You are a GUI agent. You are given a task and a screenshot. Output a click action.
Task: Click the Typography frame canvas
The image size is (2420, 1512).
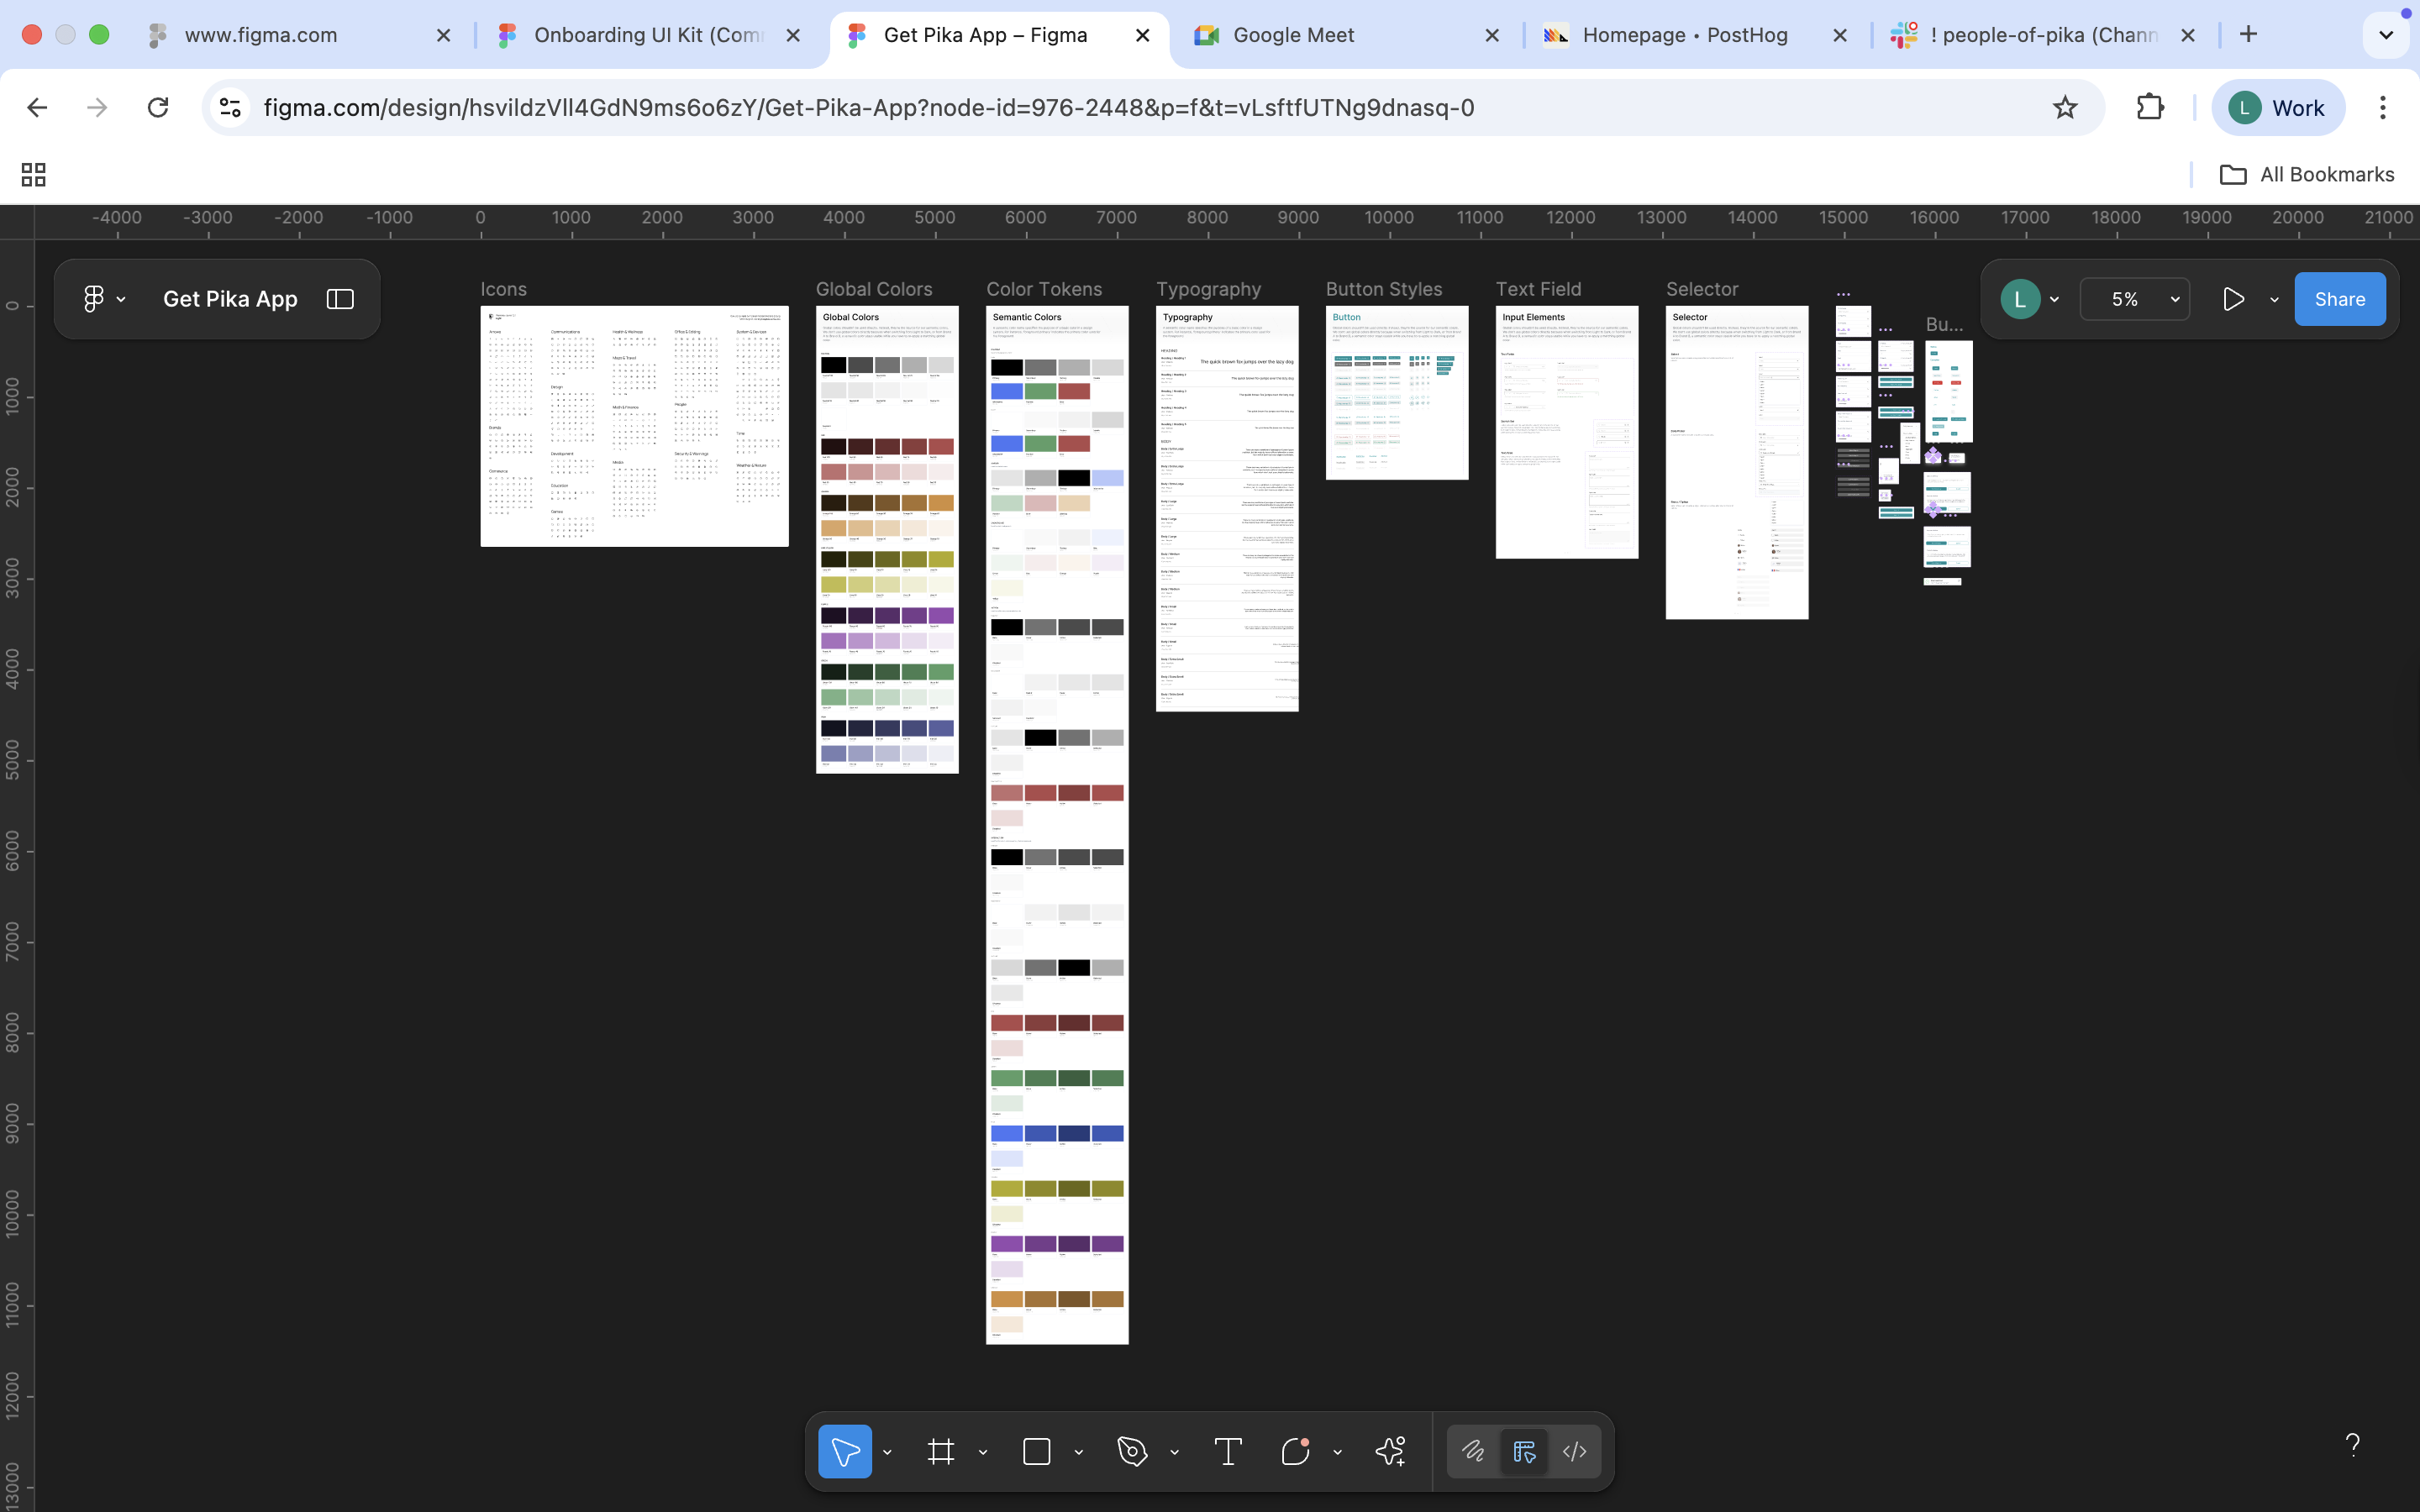click(1227, 509)
